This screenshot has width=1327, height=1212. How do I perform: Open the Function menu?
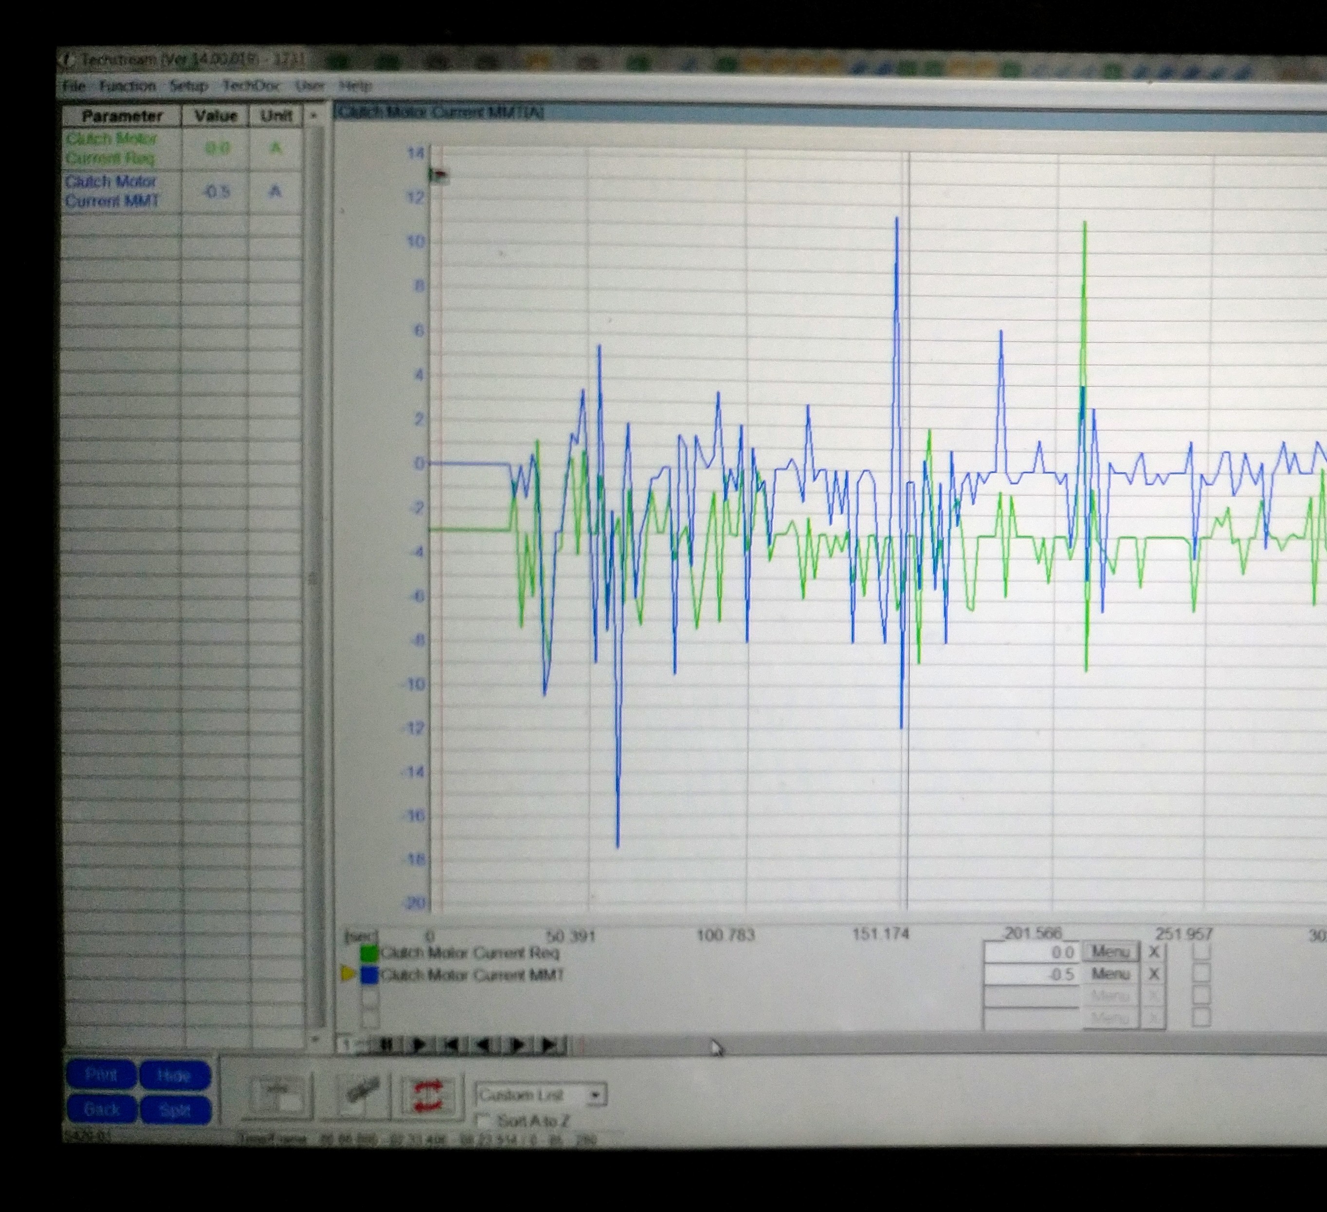point(127,86)
